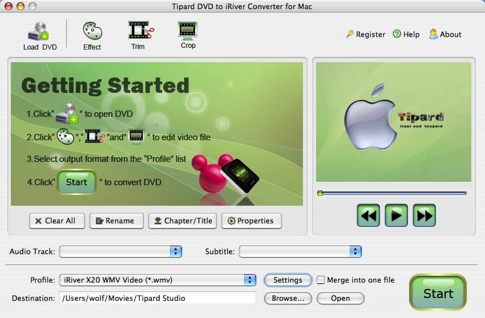Open profile Settings
This screenshot has width=485, height=318.
(288, 280)
